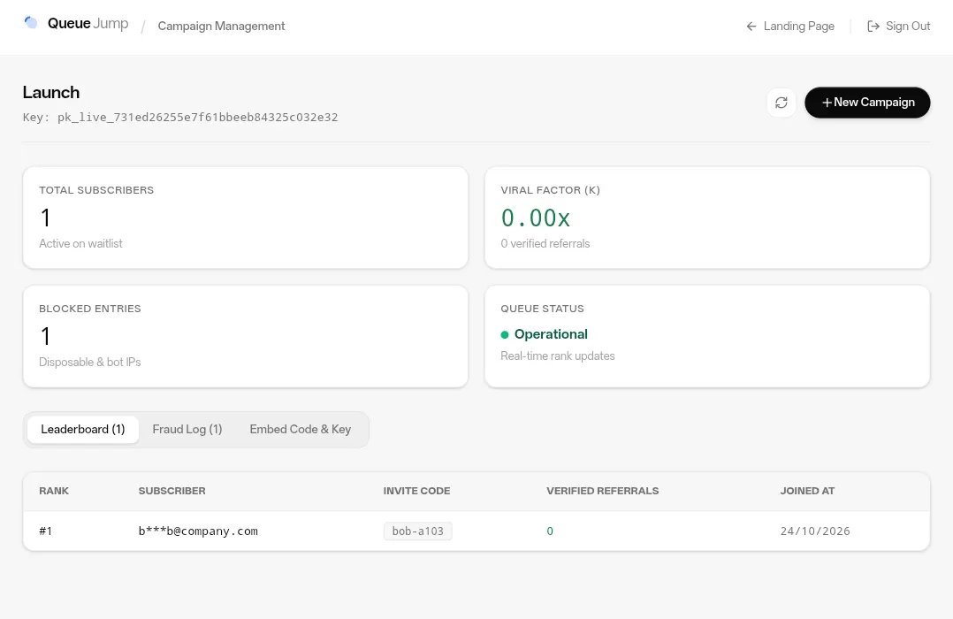953x619 pixels.
Task: Open the Fraud Log (1) tab
Action: [x=187, y=429]
